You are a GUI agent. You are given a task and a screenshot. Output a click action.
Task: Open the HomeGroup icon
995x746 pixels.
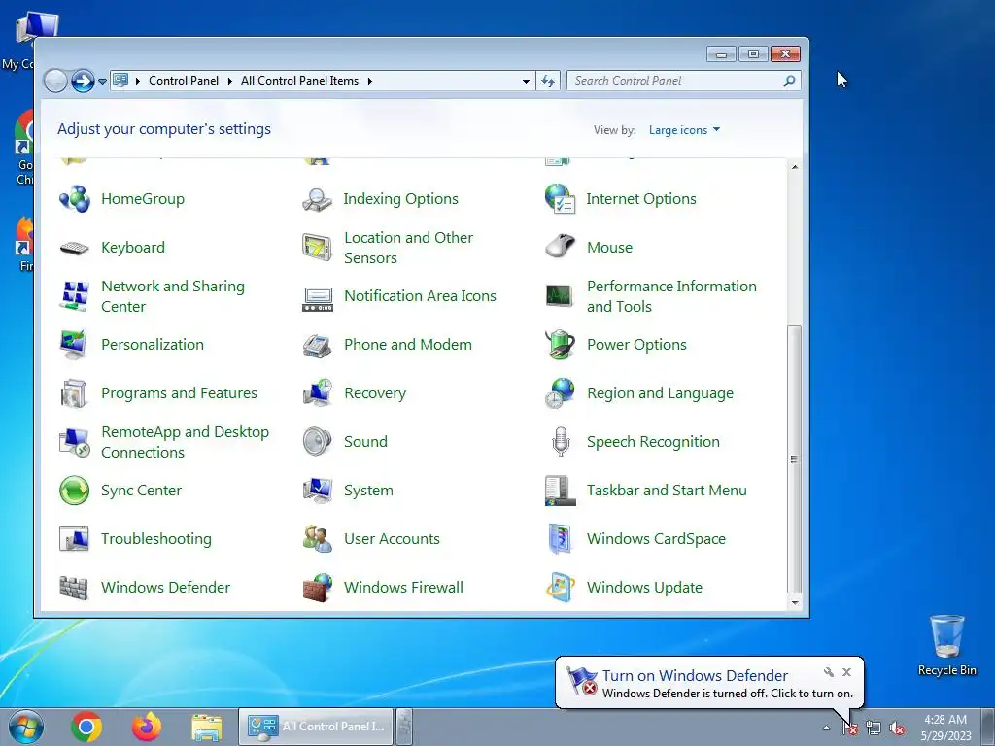(75, 199)
